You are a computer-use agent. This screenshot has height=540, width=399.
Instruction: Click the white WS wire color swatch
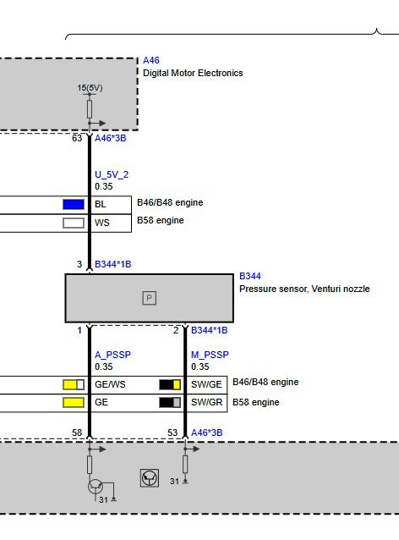coord(74,223)
